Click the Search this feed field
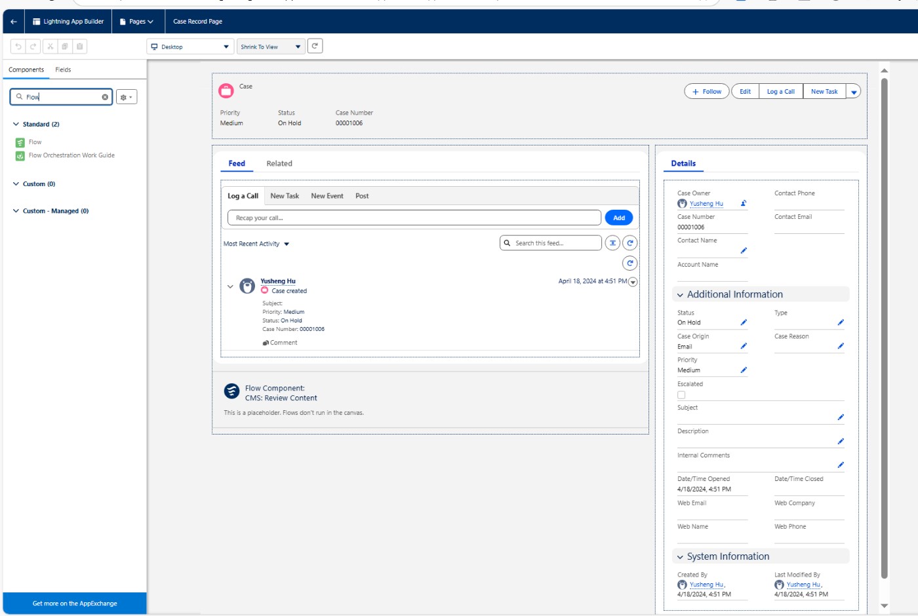The width and height of the screenshot is (918, 616). (x=551, y=243)
